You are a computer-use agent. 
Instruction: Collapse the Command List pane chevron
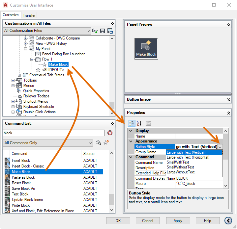(112, 124)
